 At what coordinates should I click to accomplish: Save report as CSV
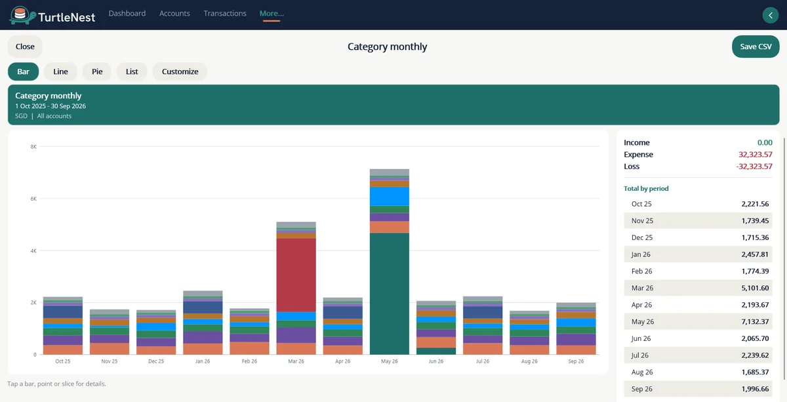pos(756,47)
